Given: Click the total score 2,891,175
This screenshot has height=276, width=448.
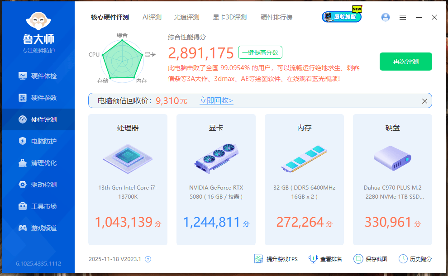Looking at the screenshot, I should [x=201, y=53].
